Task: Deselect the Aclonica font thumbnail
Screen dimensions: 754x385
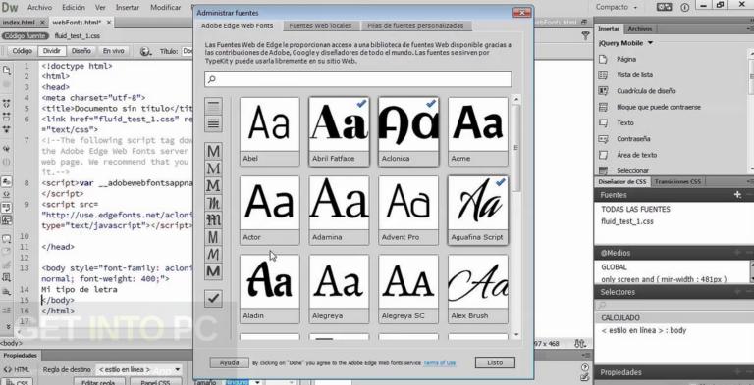Action: point(408,131)
